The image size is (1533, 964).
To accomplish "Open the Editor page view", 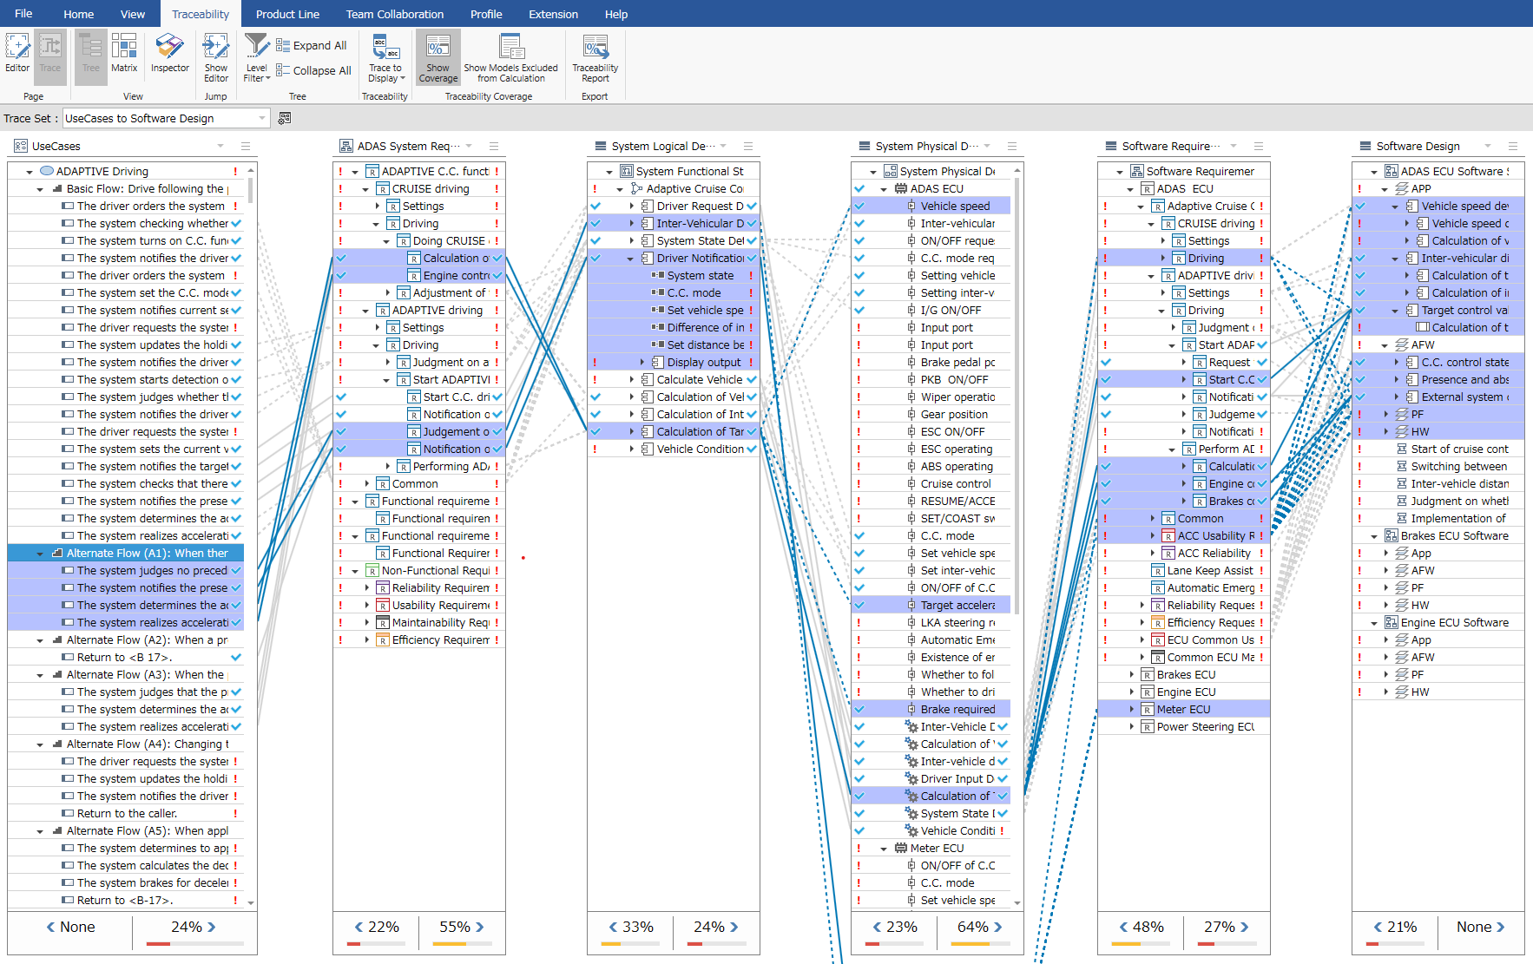I will pyautogui.click(x=17, y=54).
